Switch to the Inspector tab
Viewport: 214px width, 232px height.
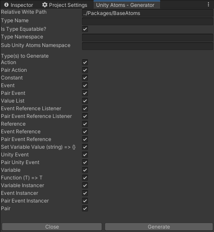[x=18, y=5]
